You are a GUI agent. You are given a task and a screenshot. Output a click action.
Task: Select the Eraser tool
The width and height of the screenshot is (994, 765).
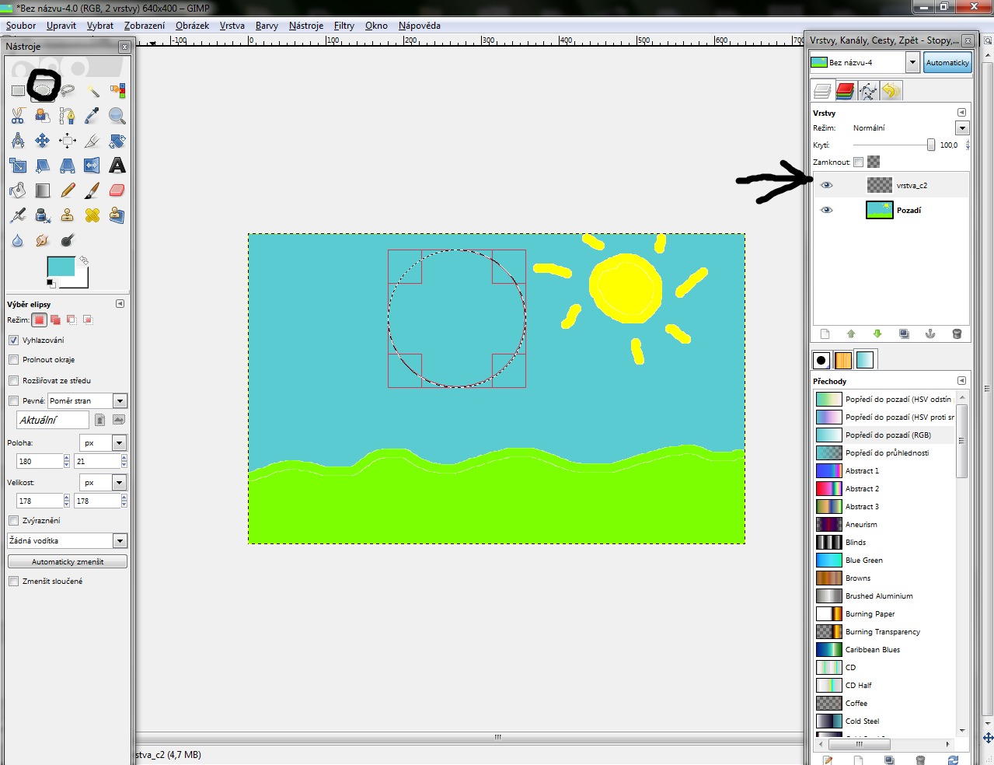pyautogui.click(x=117, y=190)
